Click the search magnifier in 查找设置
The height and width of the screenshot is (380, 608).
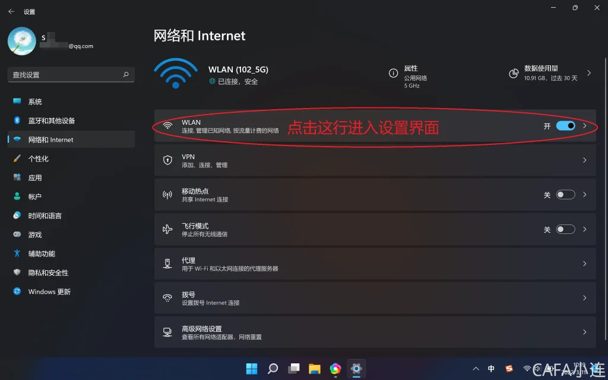(x=126, y=74)
